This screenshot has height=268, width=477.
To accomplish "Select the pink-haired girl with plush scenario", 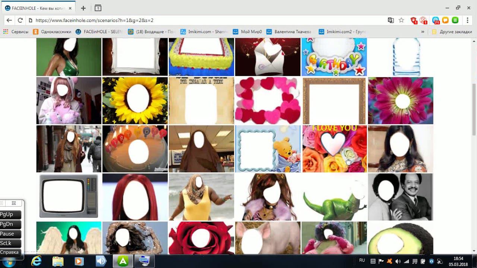I will (x=69, y=100).
